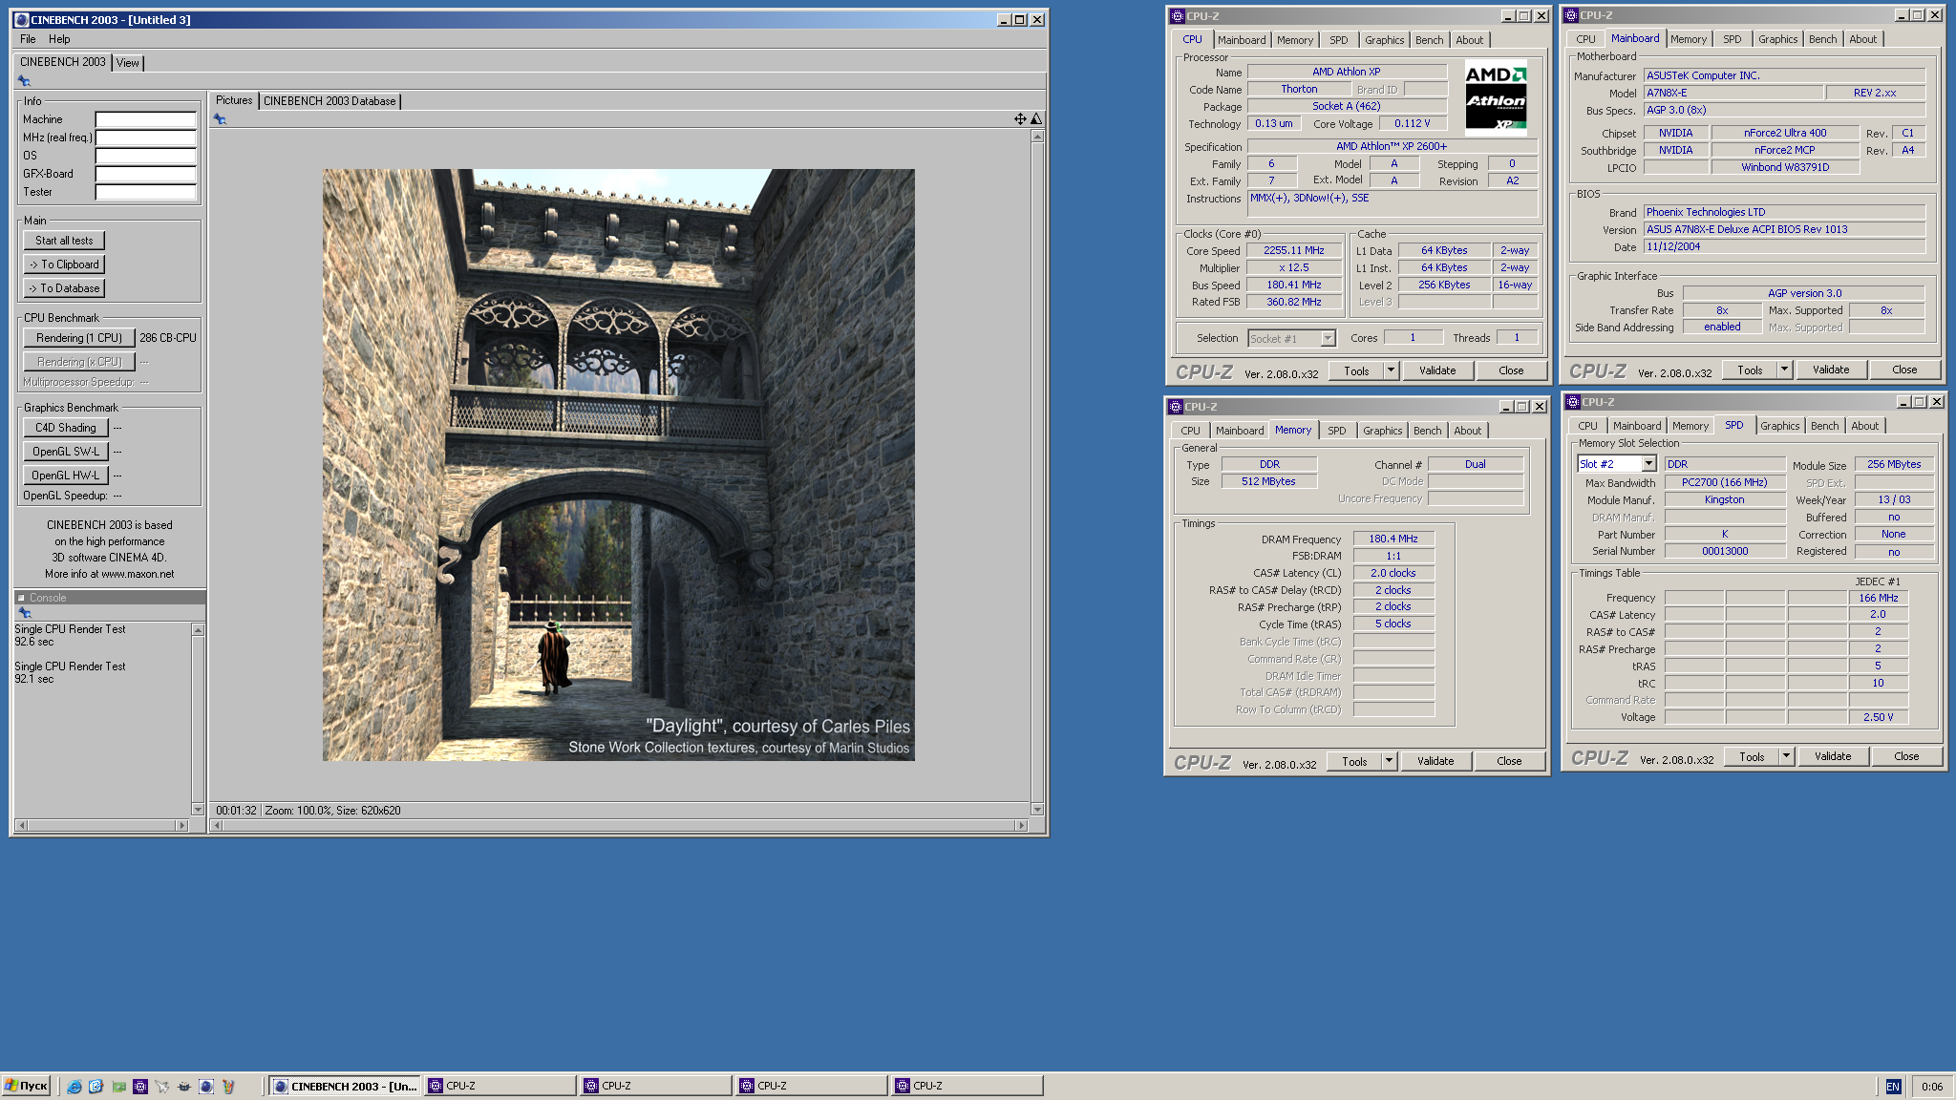Click the C4D Shading button
The height and width of the screenshot is (1100, 1956).
pos(66,428)
